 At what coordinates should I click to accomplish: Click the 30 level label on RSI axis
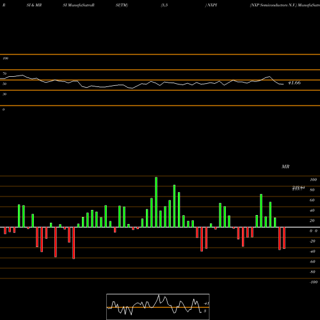[x=4, y=94]
